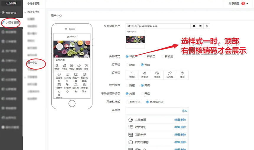The width and height of the screenshot is (254, 150).
Task: Delete the 我的优惠券 menu row
Action: tap(183, 142)
